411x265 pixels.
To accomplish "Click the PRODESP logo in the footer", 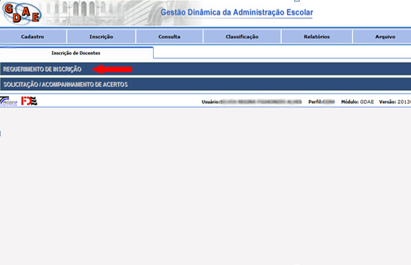I will coord(9,101).
